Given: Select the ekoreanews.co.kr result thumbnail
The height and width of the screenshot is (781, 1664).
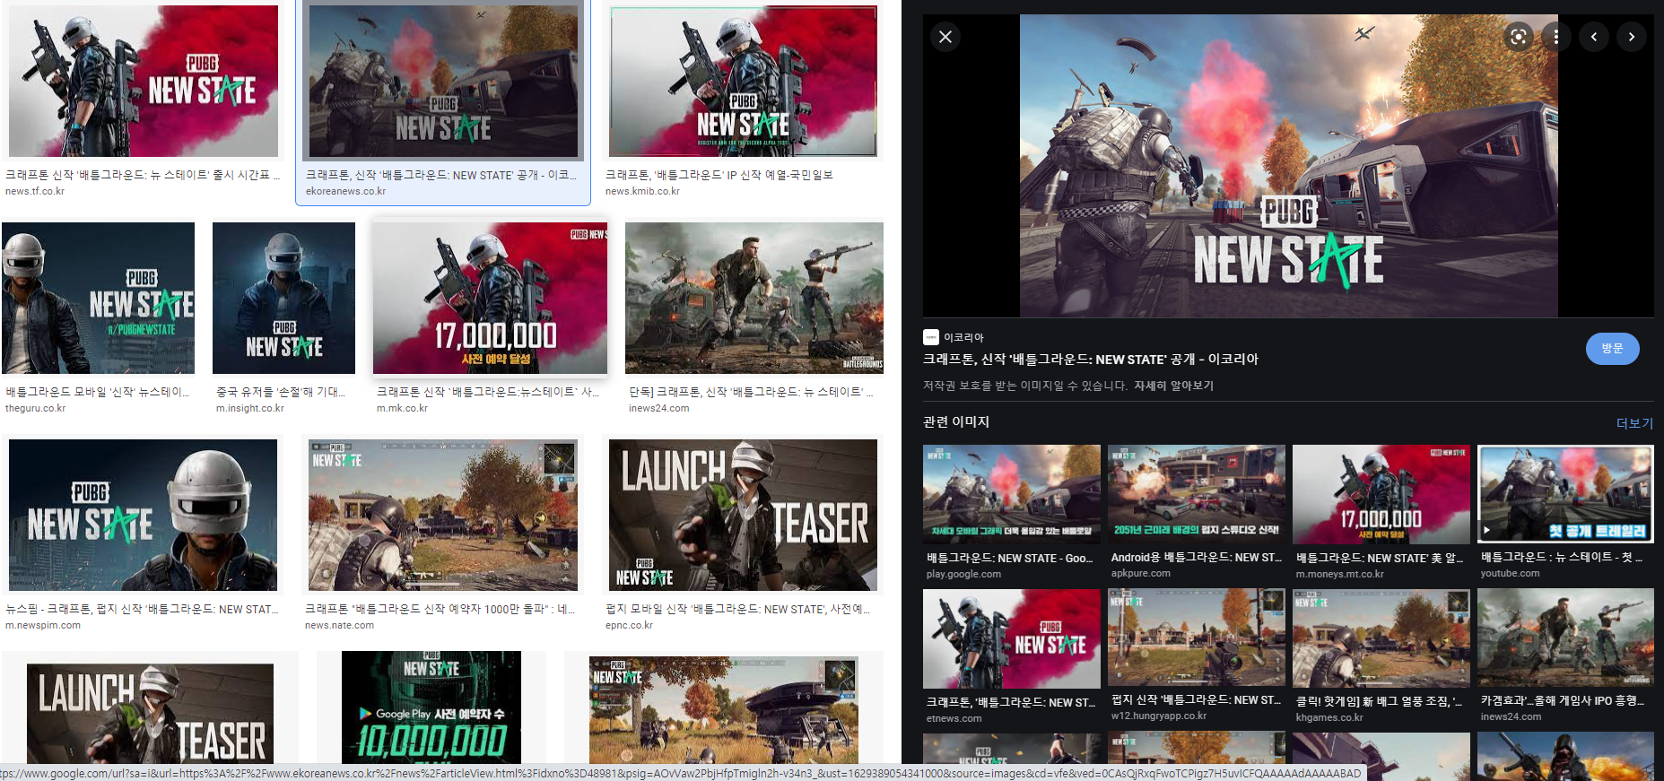Looking at the screenshot, I should (x=443, y=81).
